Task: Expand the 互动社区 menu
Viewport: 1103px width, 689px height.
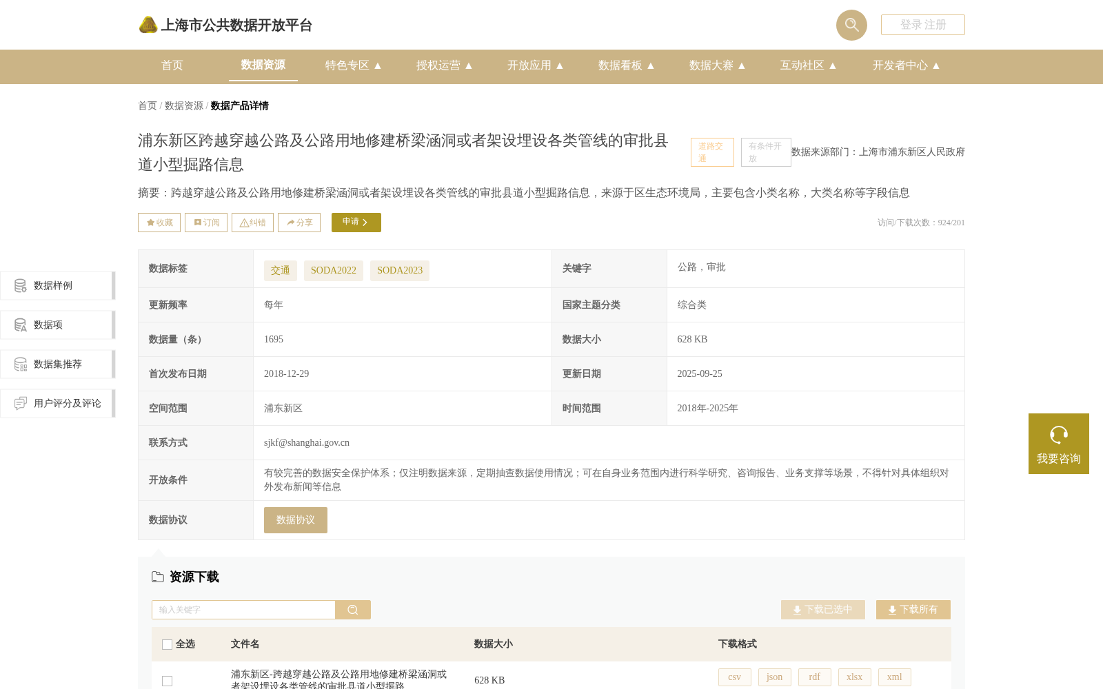Action: (808, 65)
